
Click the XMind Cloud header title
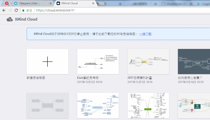pyautogui.click(x=26, y=19)
